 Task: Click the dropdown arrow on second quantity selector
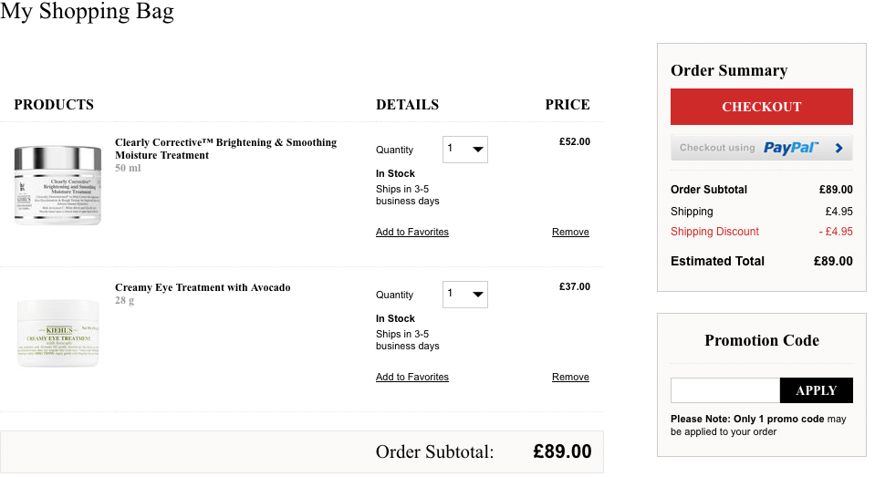click(478, 295)
